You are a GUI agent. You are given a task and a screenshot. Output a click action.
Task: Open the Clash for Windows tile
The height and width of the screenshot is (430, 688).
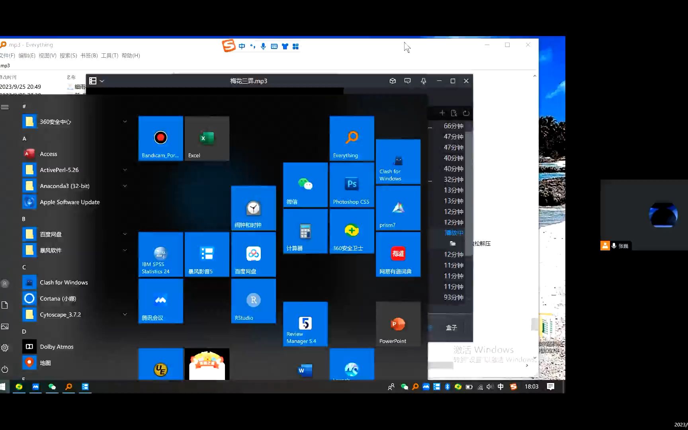(398, 162)
